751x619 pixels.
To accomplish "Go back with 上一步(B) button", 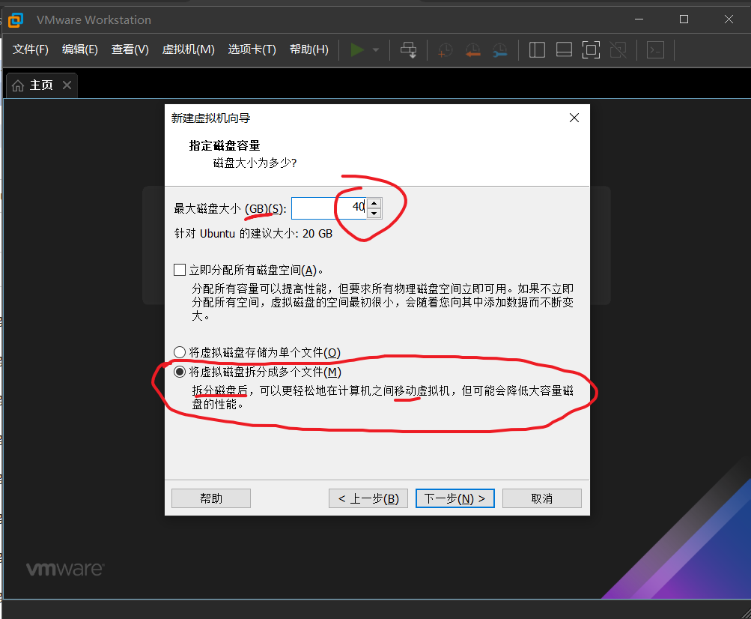I will pyautogui.click(x=368, y=498).
